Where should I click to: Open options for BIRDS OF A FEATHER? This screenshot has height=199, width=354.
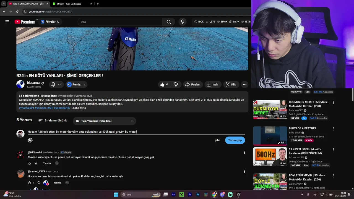coord(333,129)
